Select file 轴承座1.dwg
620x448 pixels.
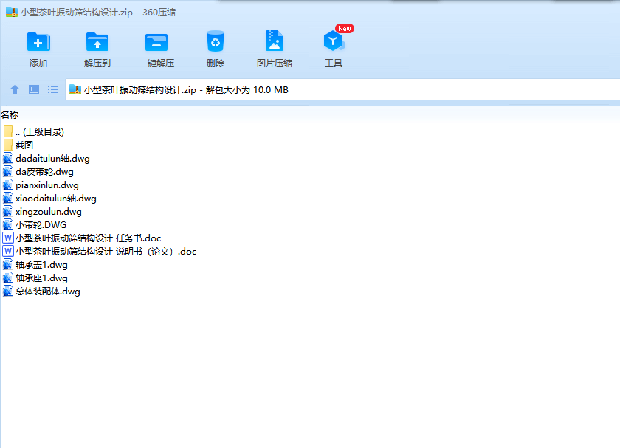click(35, 278)
